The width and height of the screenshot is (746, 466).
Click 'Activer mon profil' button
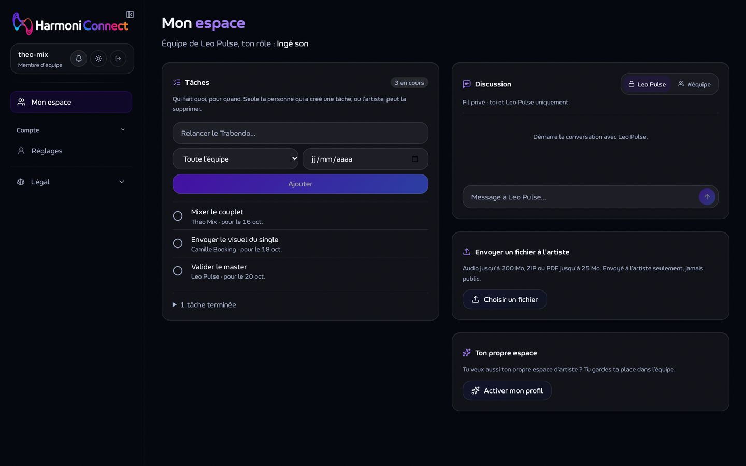pyautogui.click(x=507, y=390)
